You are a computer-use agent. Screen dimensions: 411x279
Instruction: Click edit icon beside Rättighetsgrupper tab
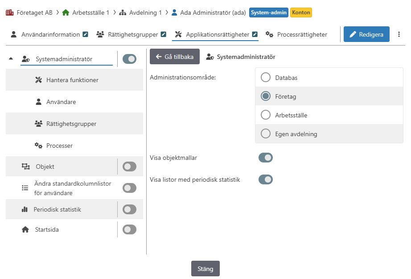point(163,34)
